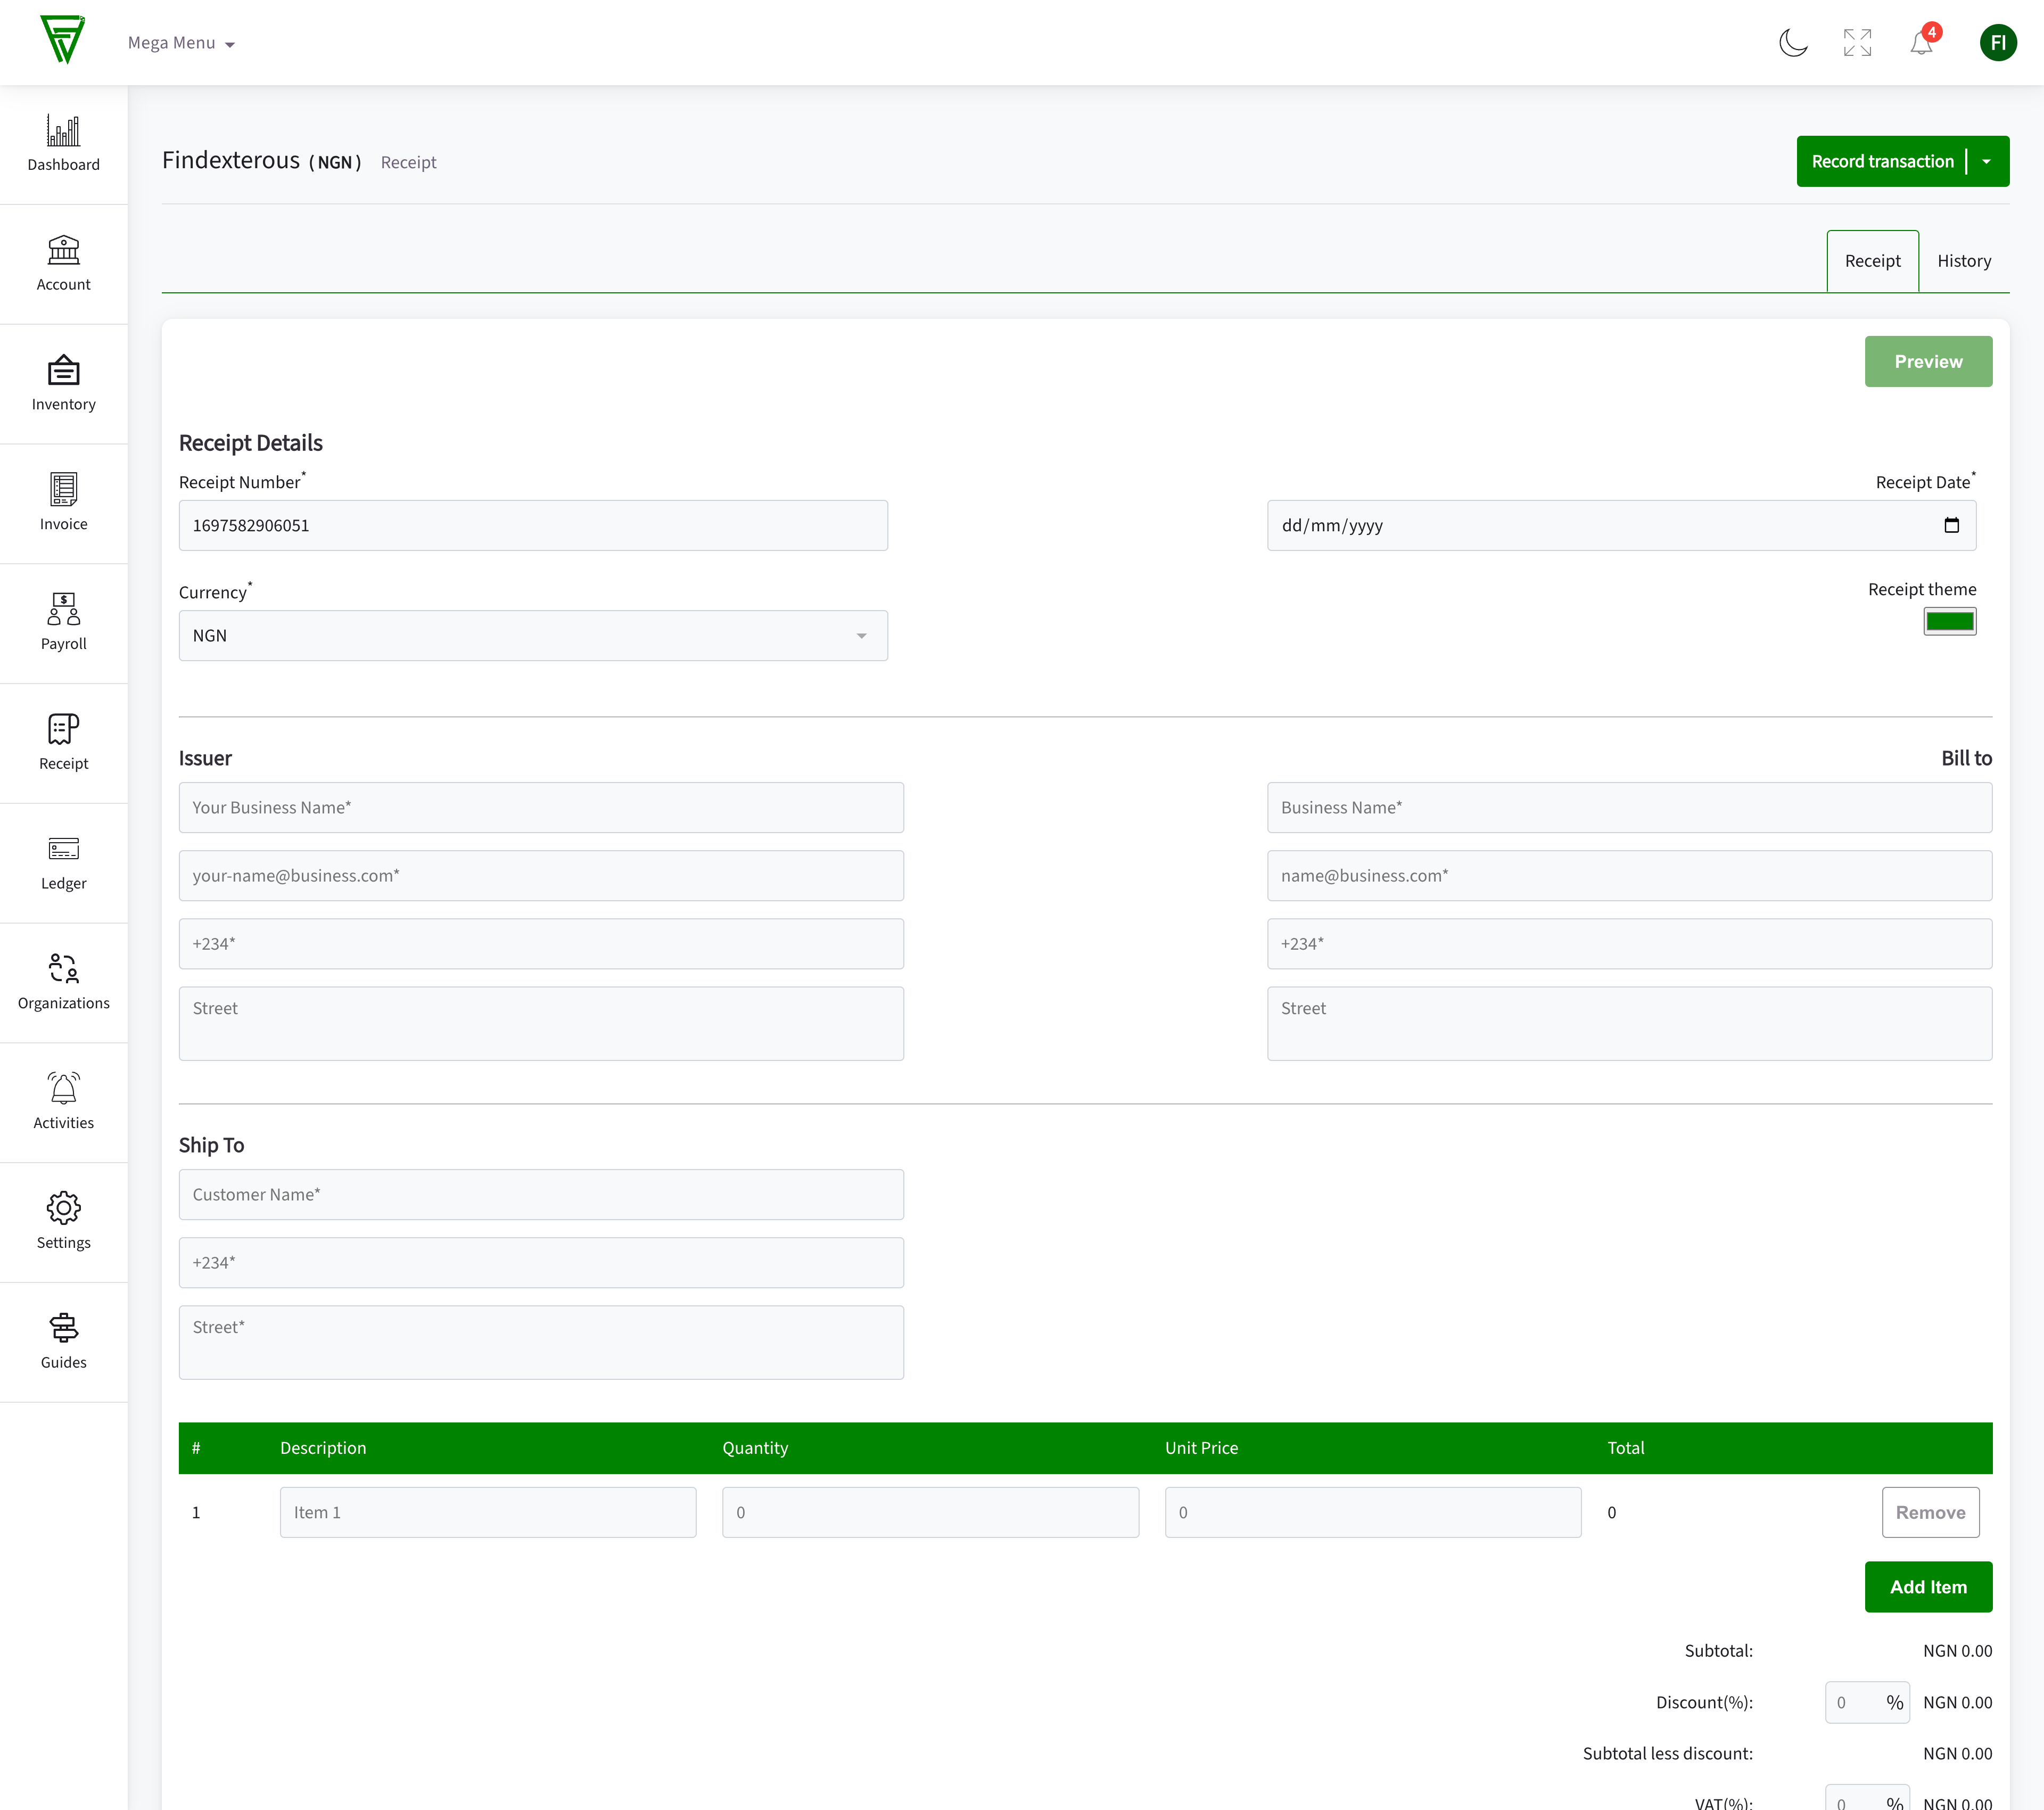Screen dimensions: 2044x1810
Task: Focus Ship To Street textarea
Action: point(541,1343)
